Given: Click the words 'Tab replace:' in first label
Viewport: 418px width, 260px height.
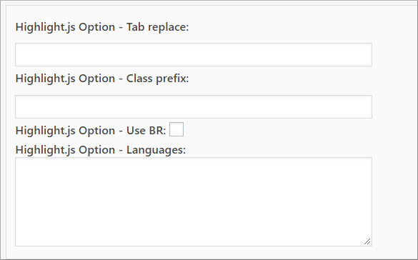Looking at the screenshot, I should coord(157,27).
